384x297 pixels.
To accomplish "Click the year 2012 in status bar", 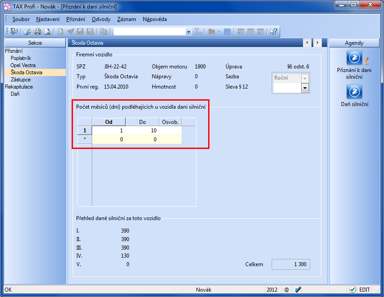I will [272, 290].
